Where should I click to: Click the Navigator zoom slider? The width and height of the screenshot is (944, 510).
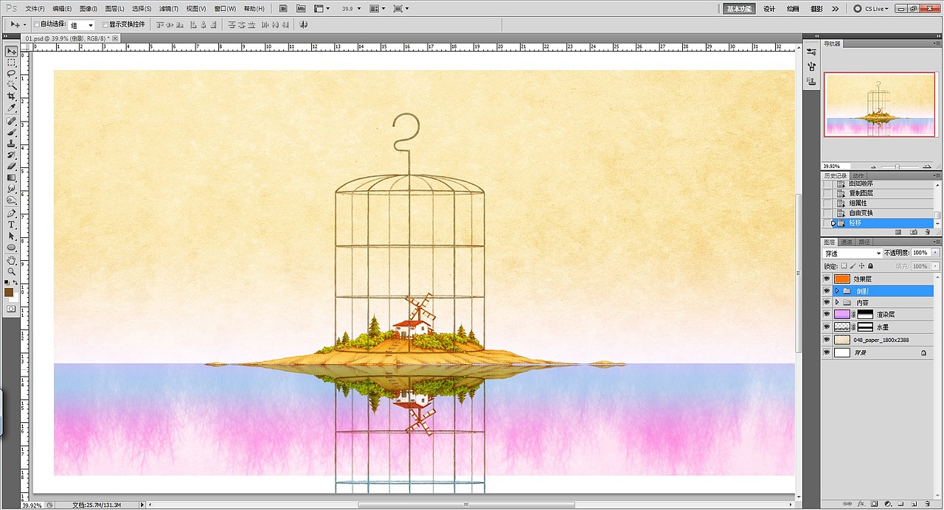click(x=897, y=167)
